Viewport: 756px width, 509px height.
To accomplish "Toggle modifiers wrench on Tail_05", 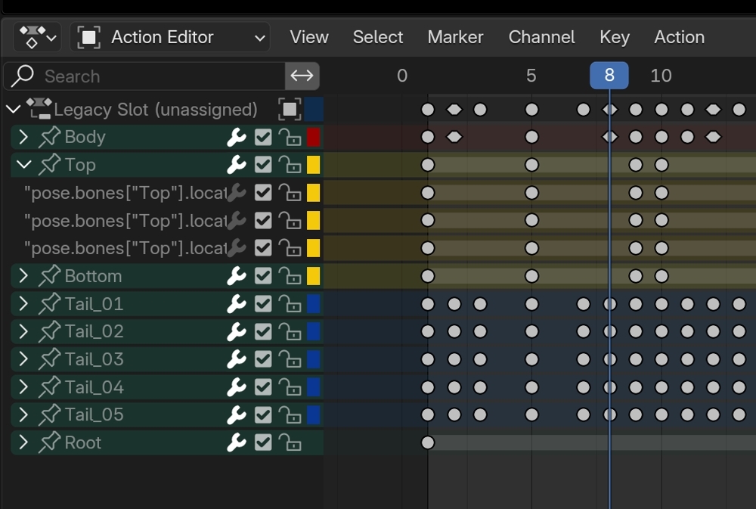I will (x=236, y=415).
